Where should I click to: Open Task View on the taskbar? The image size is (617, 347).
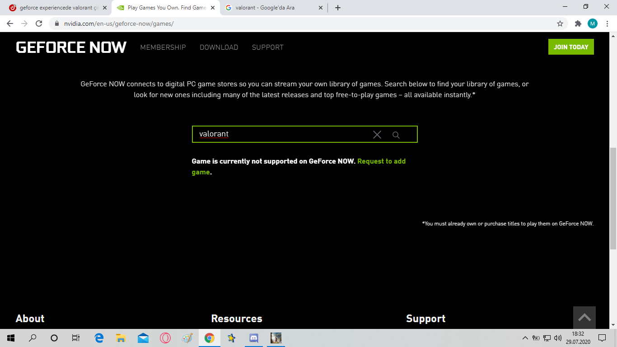(x=76, y=338)
